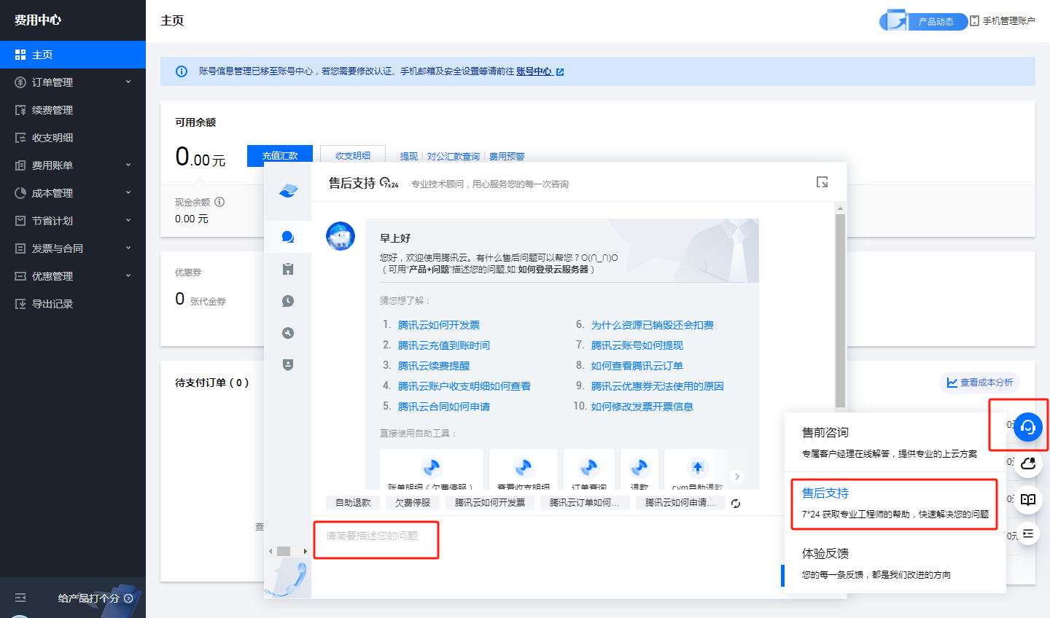Expand 优惠管理 submenu chevron
1050x618 pixels.
pyautogui.click(x=128, y=275)
